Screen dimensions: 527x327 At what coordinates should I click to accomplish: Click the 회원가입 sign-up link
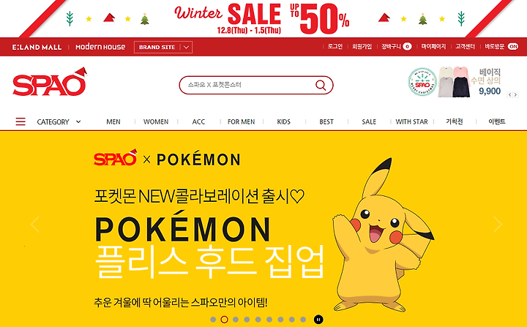point(362,46)
